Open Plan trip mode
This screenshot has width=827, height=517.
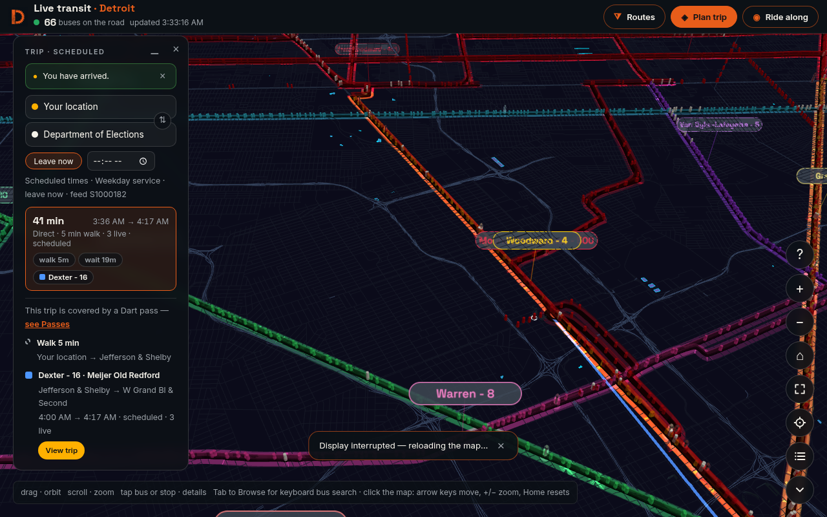tap(704, 17)
